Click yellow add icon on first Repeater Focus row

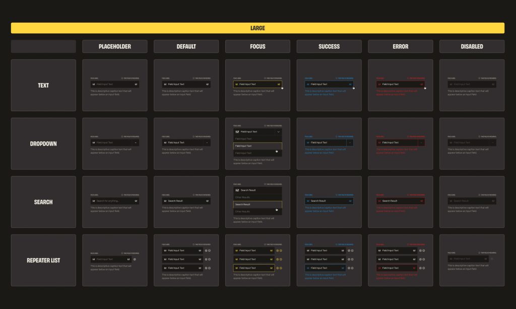tap(278, 251)
